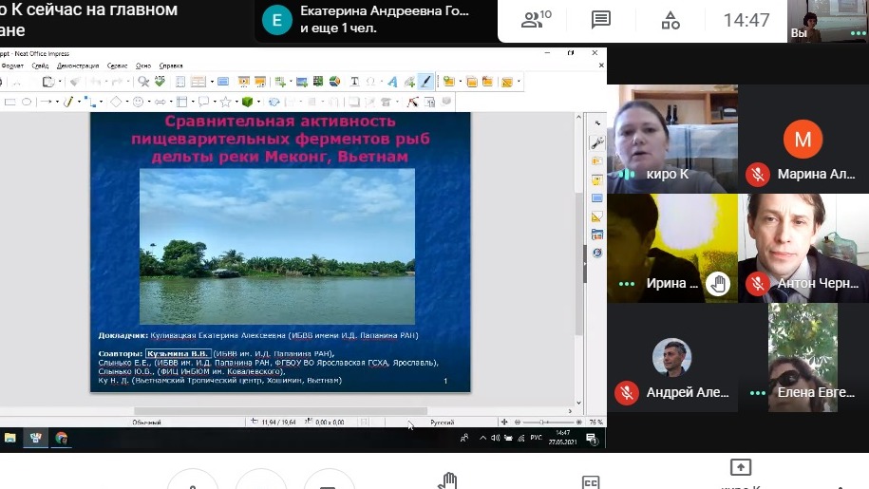Open Windows File Explorer from taskbar
This screenshot has height=489, width=869.
click(x=10, y=438)
